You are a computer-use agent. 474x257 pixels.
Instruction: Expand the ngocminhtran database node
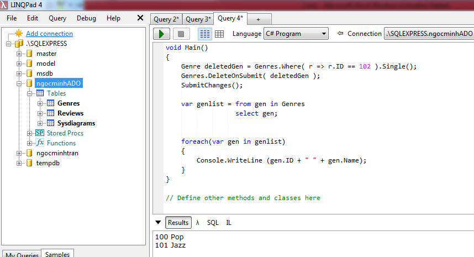19,153
